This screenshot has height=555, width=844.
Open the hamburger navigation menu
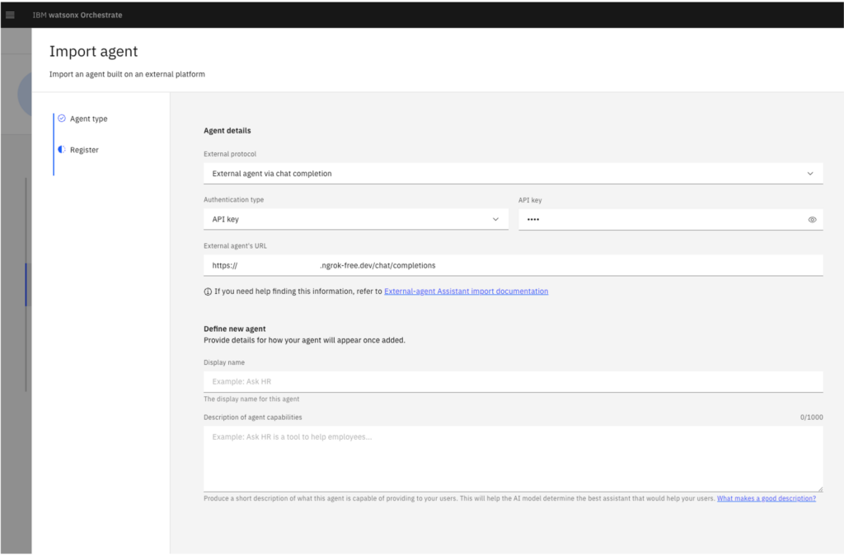(10, 15)
